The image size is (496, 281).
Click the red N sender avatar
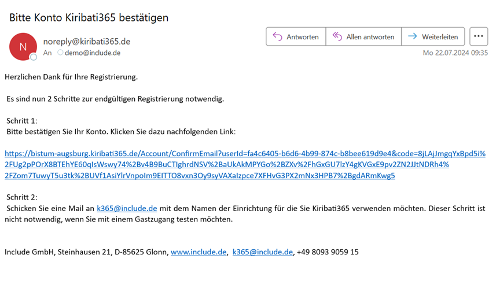click(23, 46)
